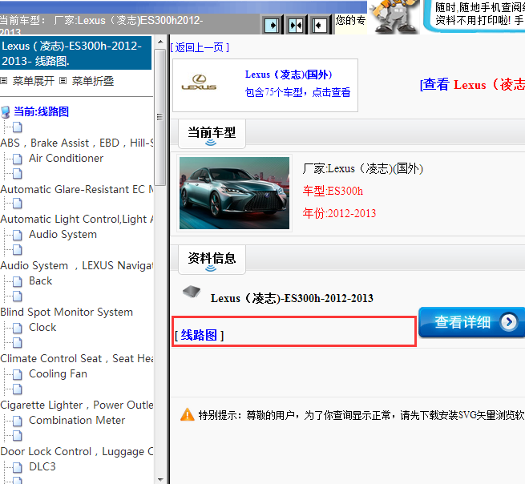The height and width of the screenshot is (484, 525).
Task: Open Blind Spot Monitor System tree item
Action: 67,313
